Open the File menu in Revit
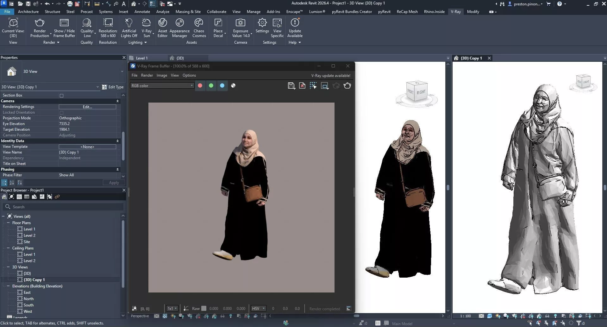The image size is (607, 327). click(x=7, y=12)
